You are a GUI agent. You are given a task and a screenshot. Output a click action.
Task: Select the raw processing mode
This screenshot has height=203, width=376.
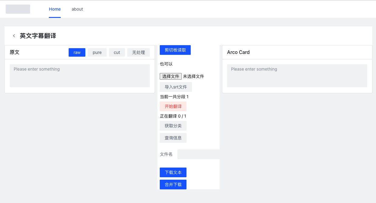coord(77,52)
